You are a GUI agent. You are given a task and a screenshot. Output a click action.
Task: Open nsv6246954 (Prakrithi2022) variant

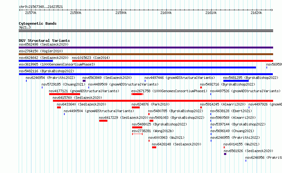point(50,78)
